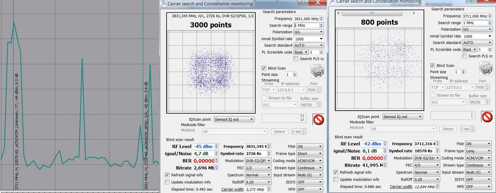Click Carrier width link in left window
Screen dimensions: 496x193
click(232, 189)
